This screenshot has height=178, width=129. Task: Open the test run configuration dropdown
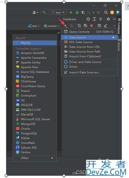(x=58, y=12)
